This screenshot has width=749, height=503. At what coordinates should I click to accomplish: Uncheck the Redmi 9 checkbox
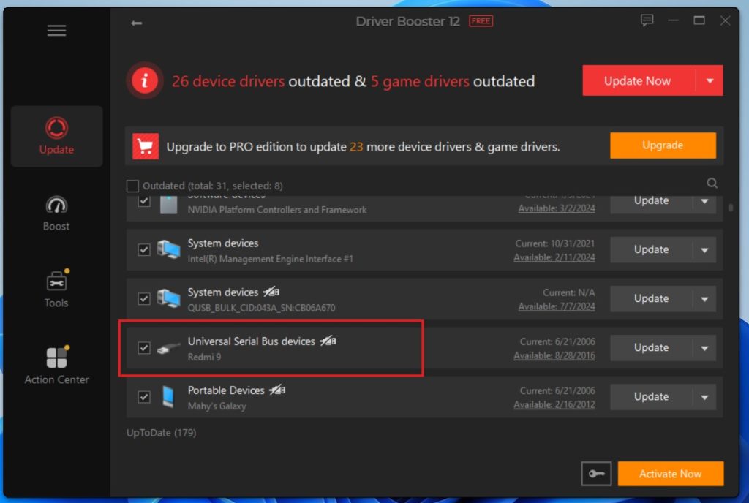coord(144,348)
